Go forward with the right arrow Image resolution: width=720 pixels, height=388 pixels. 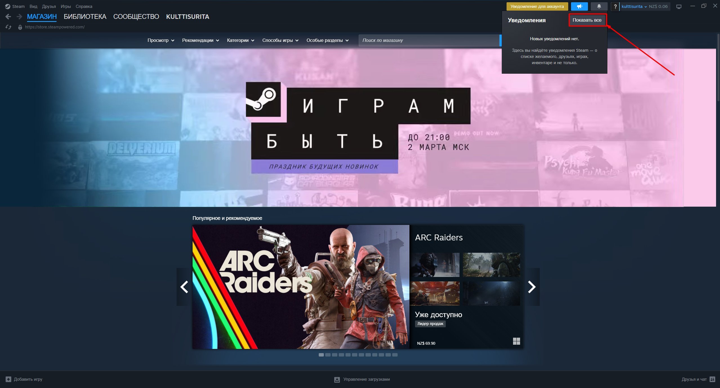click(x=19, y=17)
